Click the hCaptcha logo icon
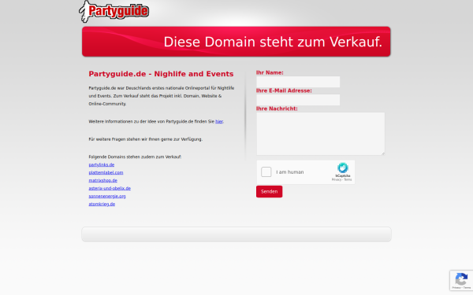 coord(343,168)
